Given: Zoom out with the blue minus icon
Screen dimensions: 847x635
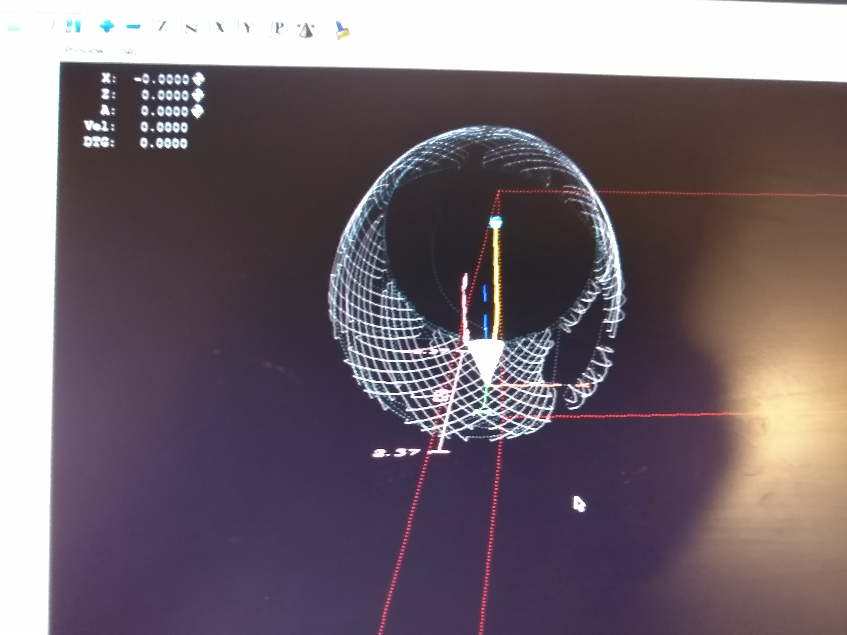Looking at the screenshot, I should tap(134, 26).
